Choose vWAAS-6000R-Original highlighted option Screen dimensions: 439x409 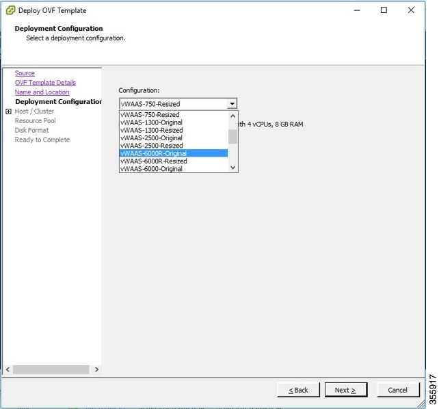(174, 153)
